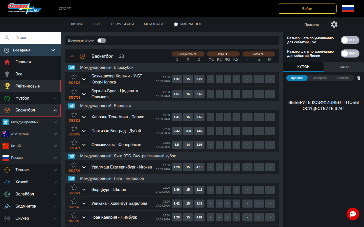Open the Правила link
Viewport: 364px width, 227px height.
tap(311, 24)
